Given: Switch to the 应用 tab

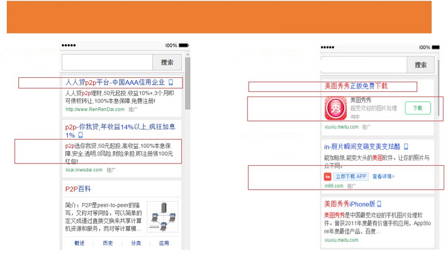Looking at the screenshot, I should [x=164, y=243].
